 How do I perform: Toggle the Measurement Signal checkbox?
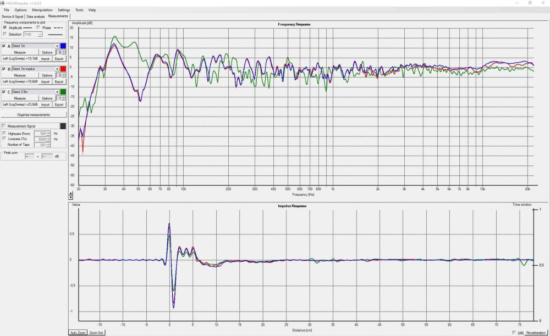click(x=5, y=126)
